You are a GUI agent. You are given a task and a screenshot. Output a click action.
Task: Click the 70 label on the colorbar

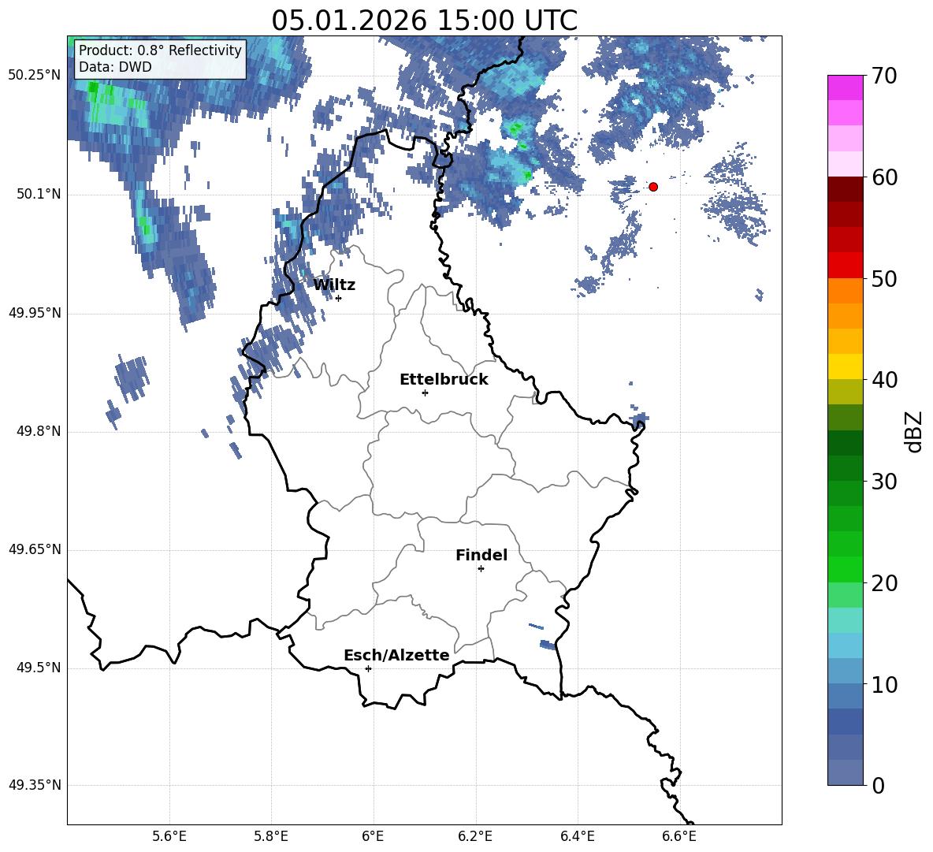[884, 76]
